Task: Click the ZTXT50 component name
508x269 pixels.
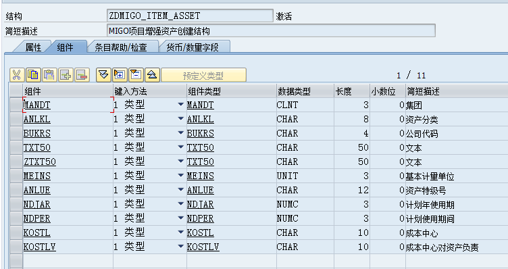Action: point(40,162)
